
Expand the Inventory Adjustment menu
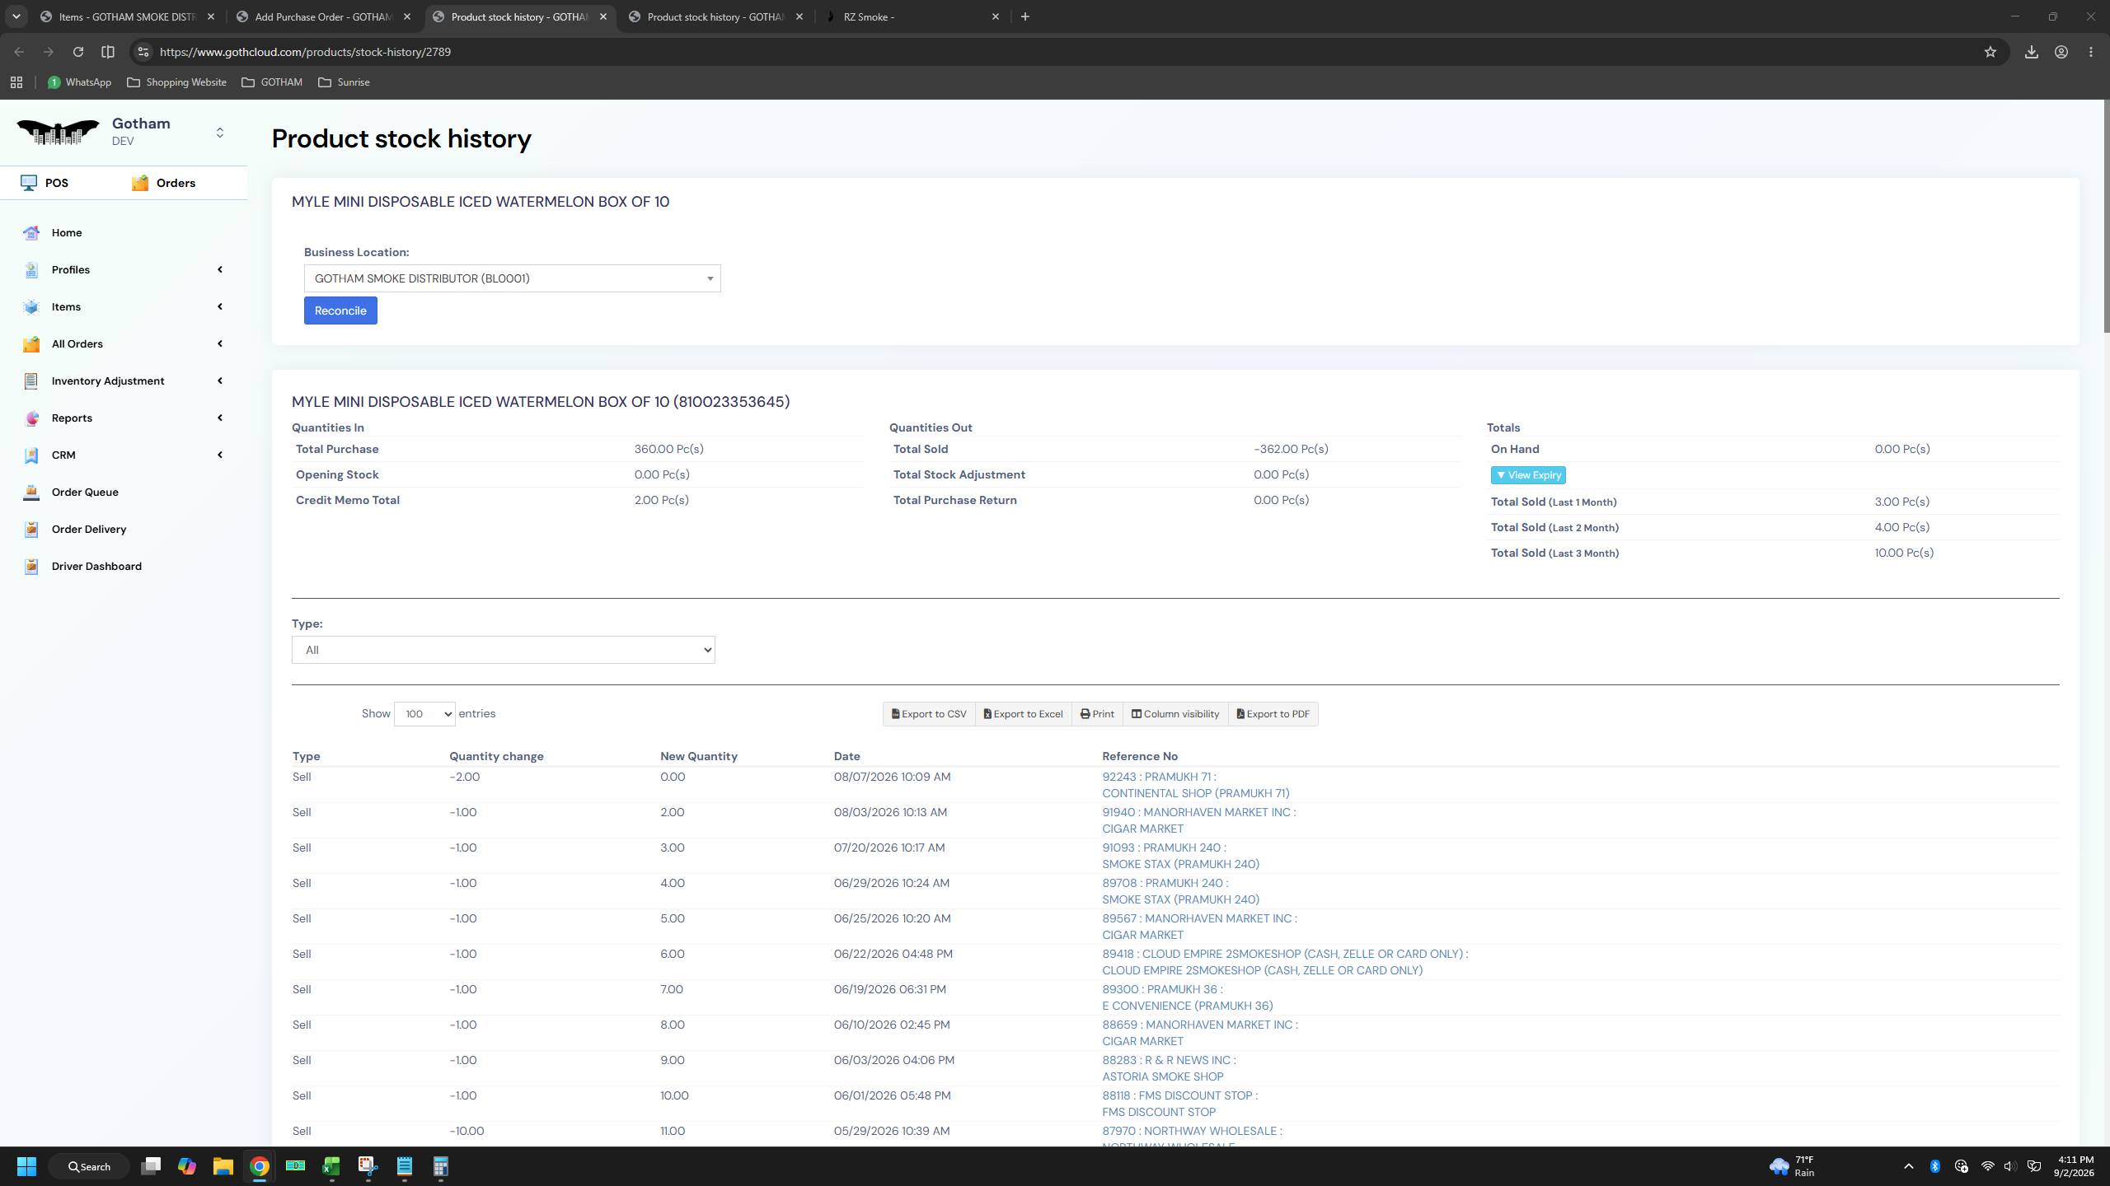point(124,381)
